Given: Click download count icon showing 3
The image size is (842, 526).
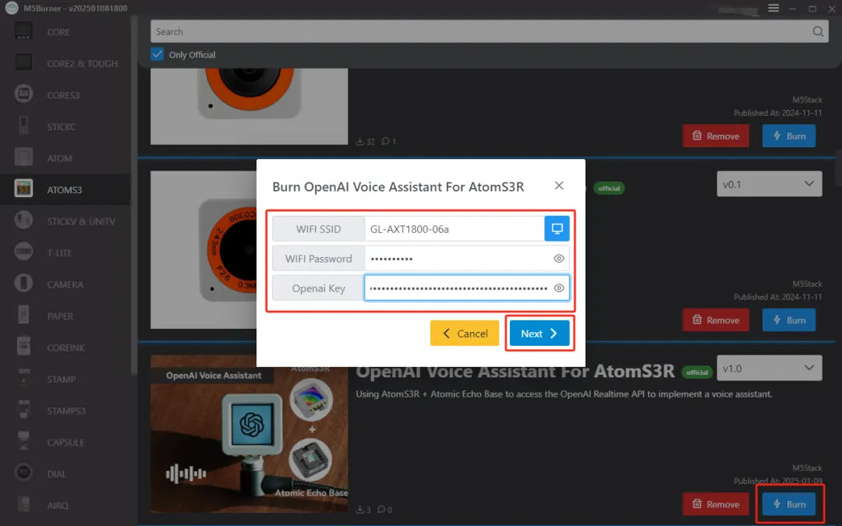Looking at the screenshot, I should (x=359, y=510).
